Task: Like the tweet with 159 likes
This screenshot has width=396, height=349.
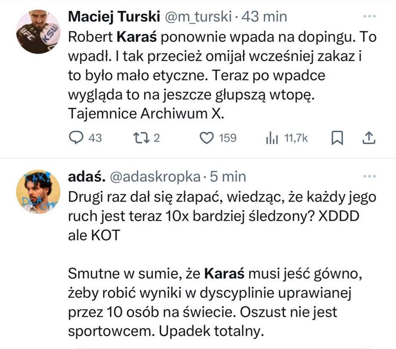Action: (x=207, y=138)
